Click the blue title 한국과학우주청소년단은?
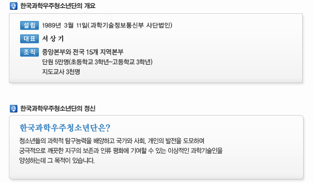 tap(65, 128)
